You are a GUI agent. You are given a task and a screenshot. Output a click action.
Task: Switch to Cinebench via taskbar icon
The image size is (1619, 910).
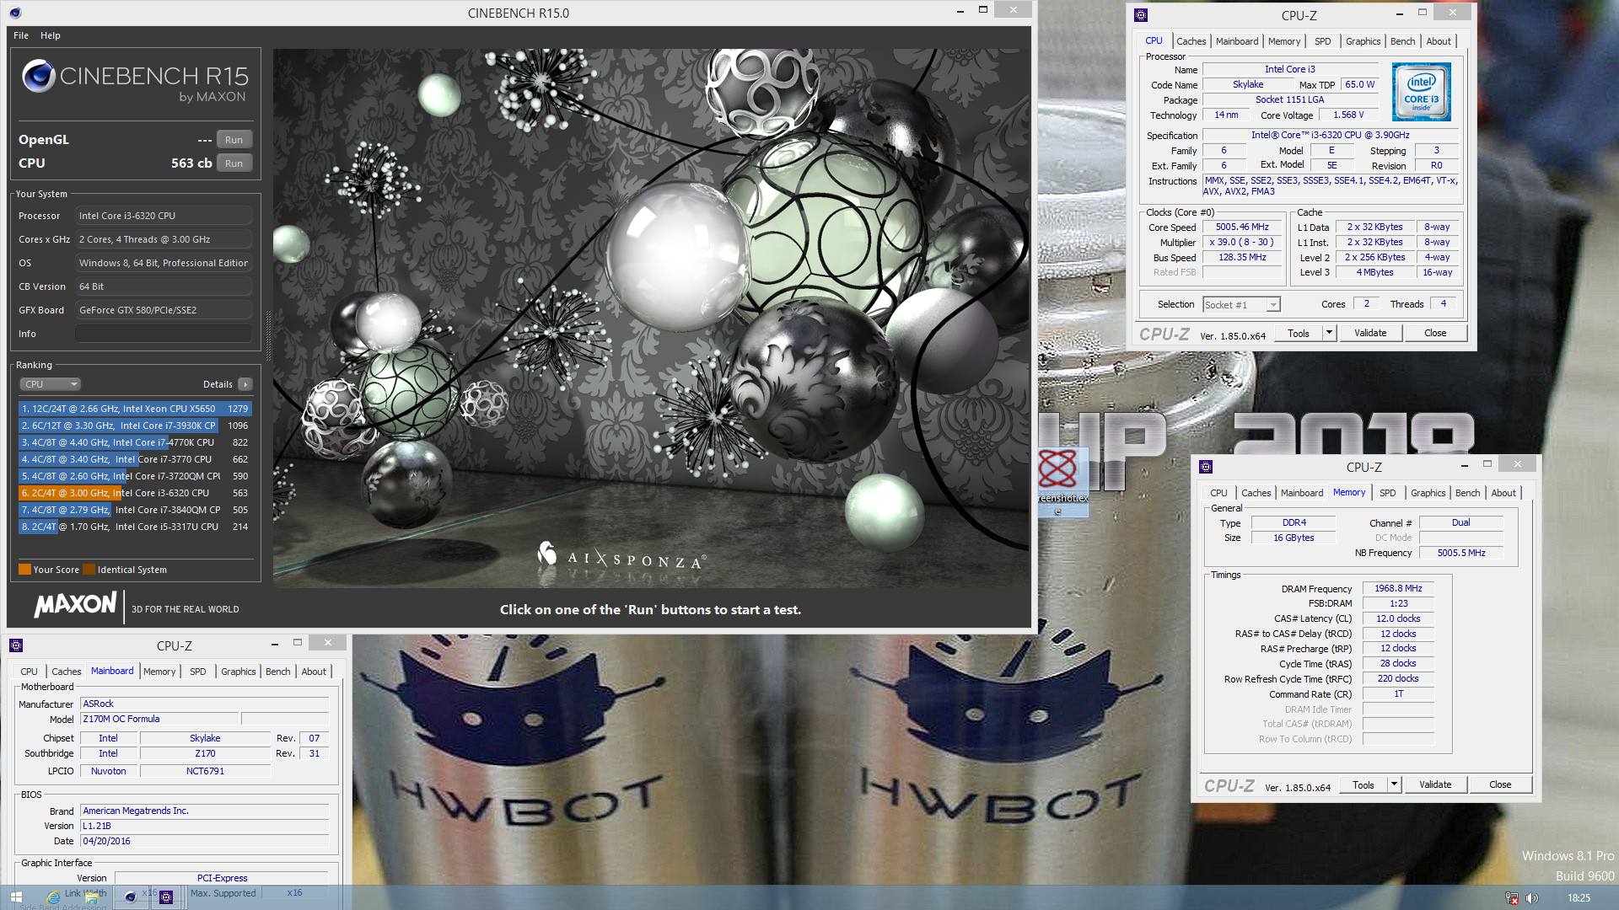[131, 897]
